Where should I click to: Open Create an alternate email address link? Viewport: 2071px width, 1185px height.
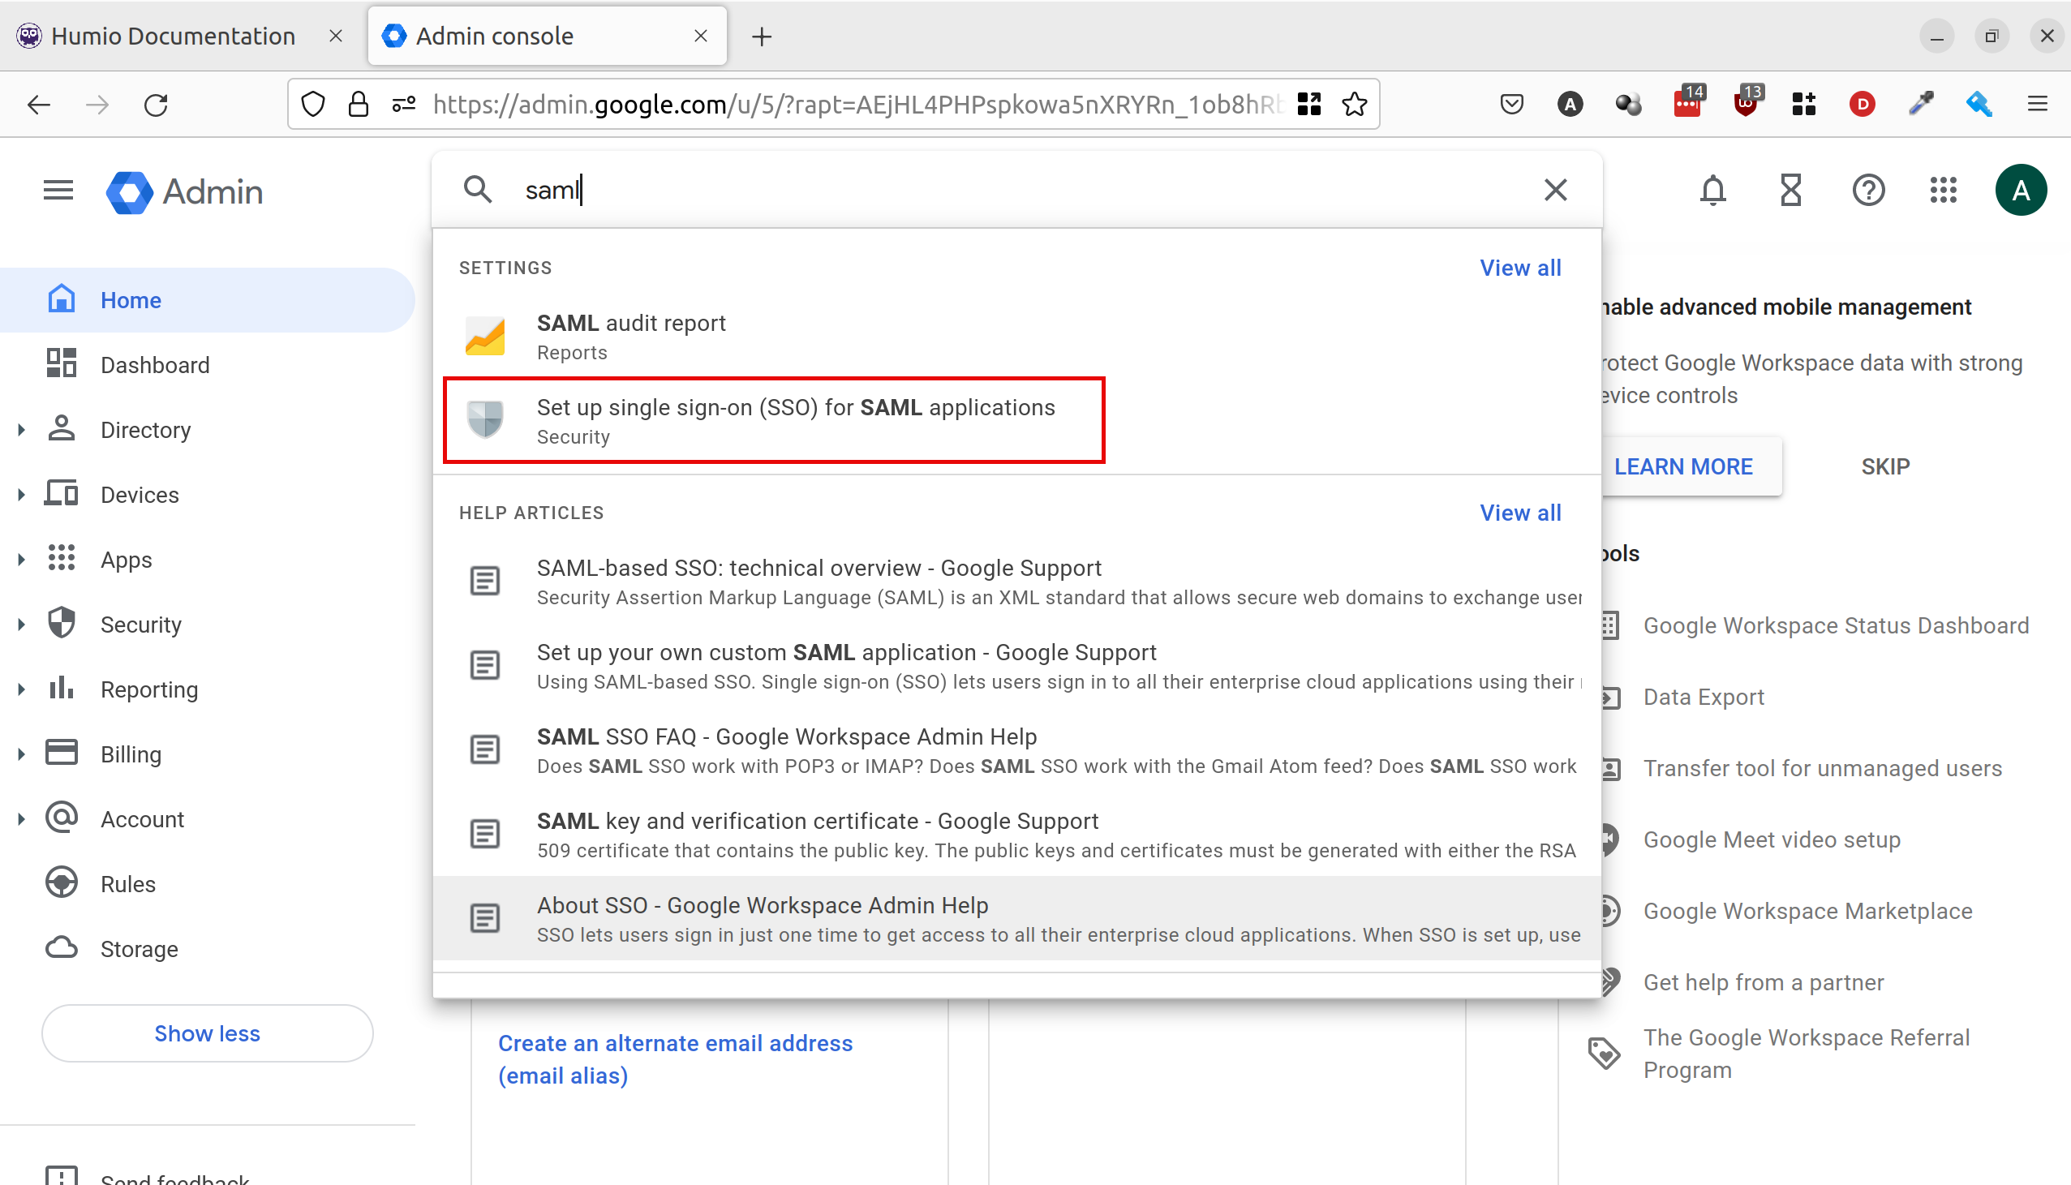click(x=675, y=1042)
